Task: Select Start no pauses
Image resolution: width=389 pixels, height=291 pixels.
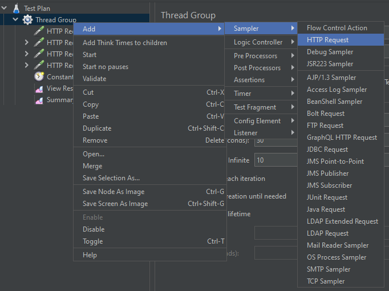Action: (150, 67)
